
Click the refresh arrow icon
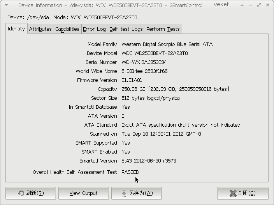(x=21, y=193)
